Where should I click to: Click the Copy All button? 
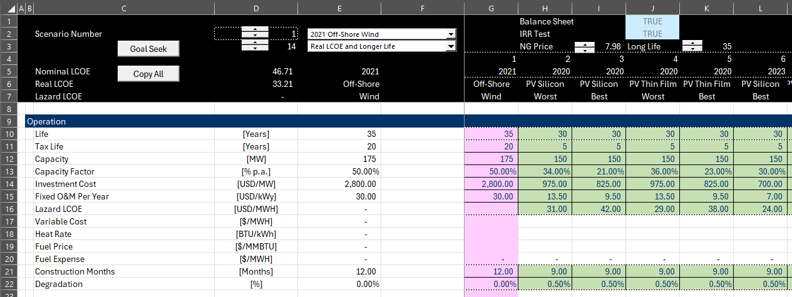[148, 74]
